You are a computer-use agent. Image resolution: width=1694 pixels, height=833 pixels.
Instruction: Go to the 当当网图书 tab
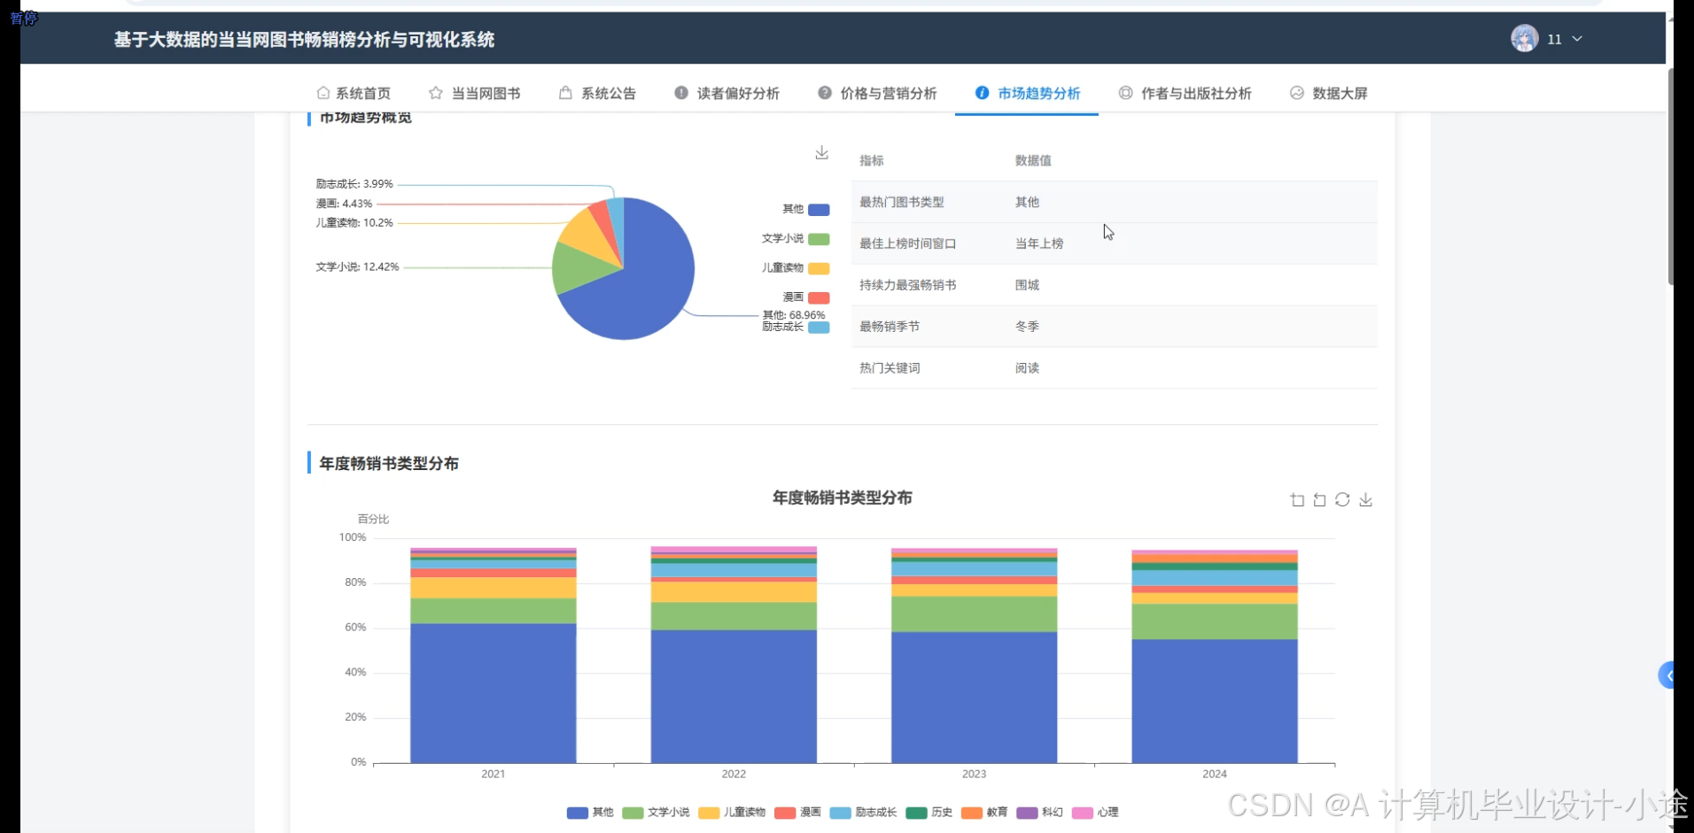coord(475,93)
